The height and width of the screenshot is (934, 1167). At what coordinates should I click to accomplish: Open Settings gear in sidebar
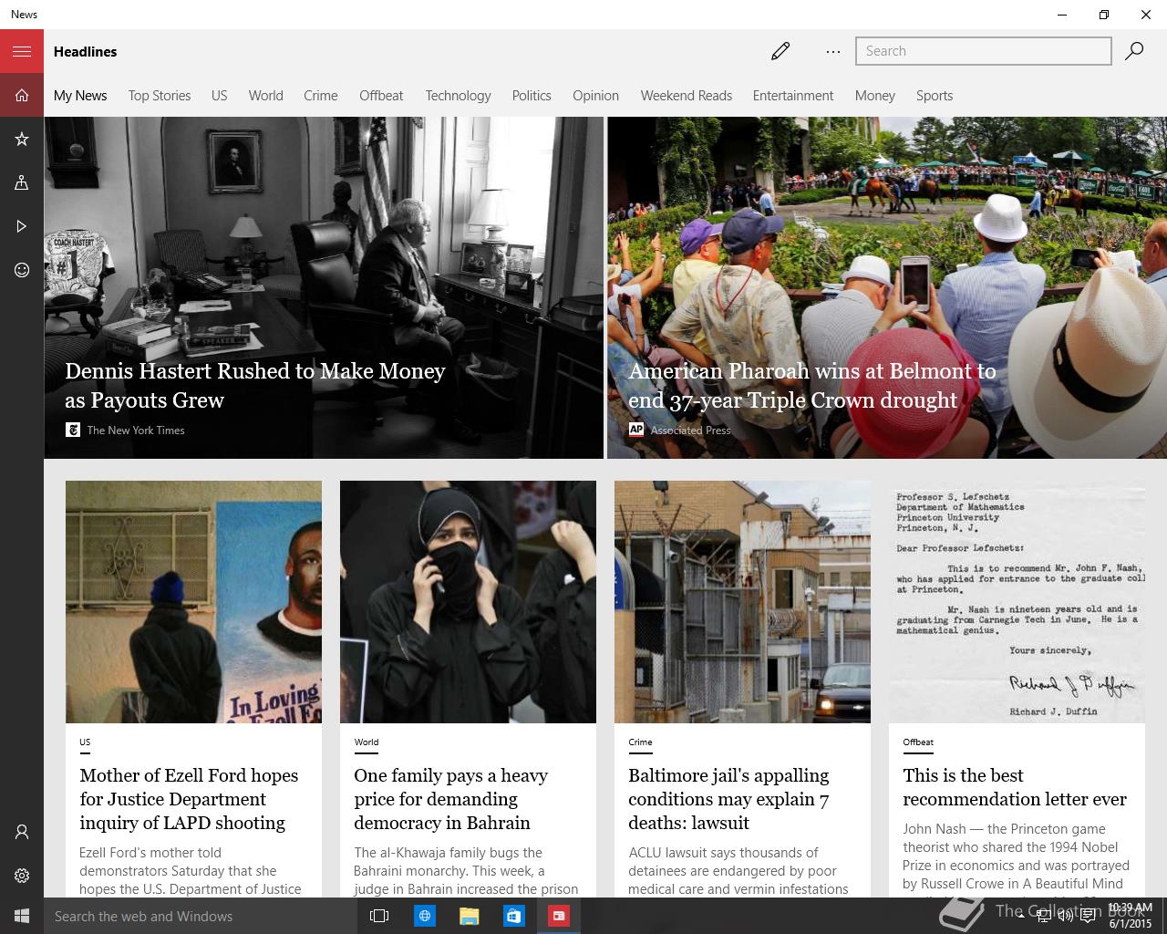[22, 876]
